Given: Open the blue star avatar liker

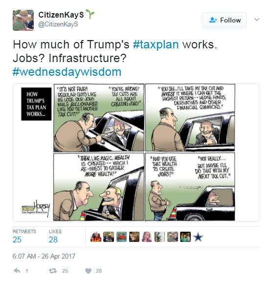Looking at the screenshot, I should [x=198, y=237].
